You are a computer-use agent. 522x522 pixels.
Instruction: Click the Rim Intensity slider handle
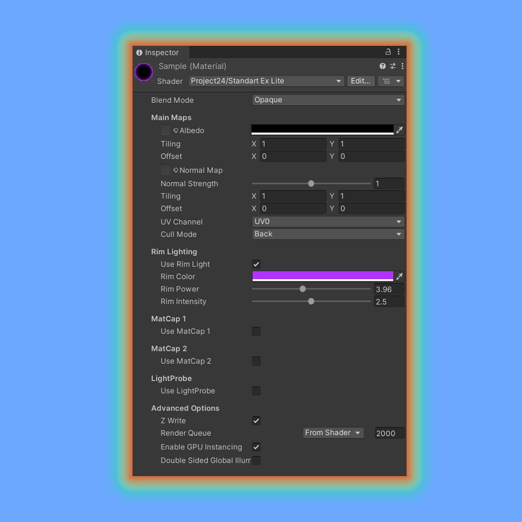pos(311,301)
